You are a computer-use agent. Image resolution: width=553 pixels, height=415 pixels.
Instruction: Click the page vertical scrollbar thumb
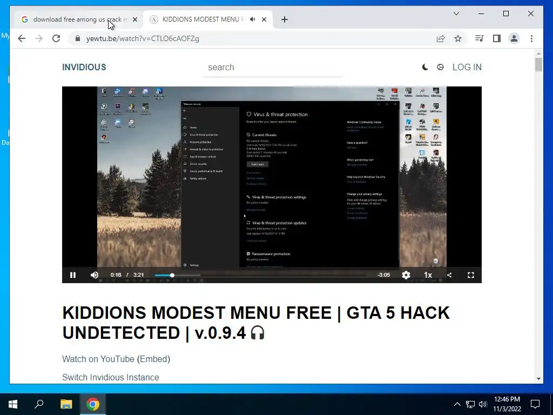coord(538,65)
